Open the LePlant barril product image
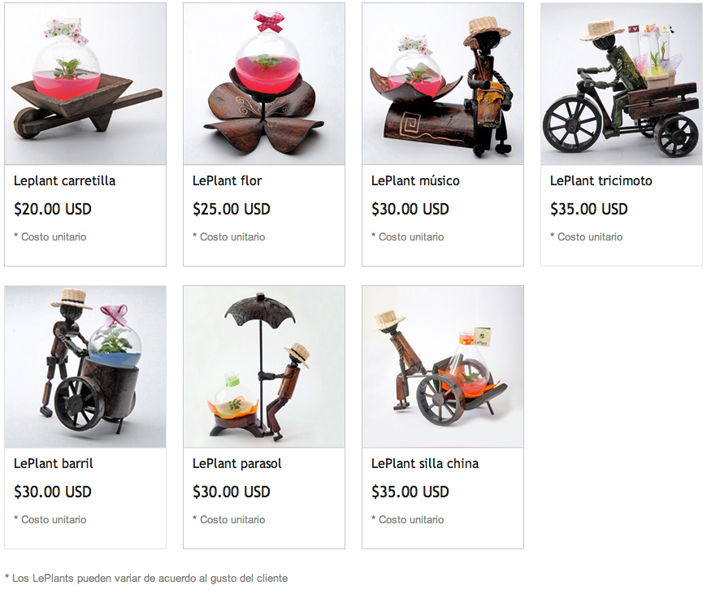Screen dimensions: 707x607 point(85,366)
